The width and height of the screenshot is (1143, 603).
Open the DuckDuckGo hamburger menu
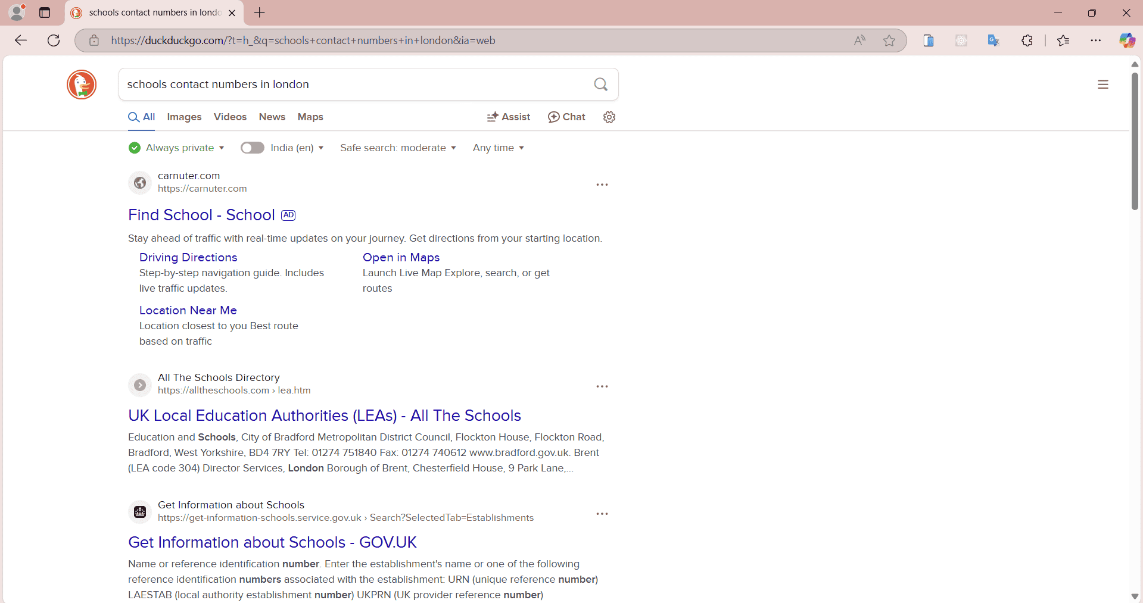click(x=1102, y=85)
